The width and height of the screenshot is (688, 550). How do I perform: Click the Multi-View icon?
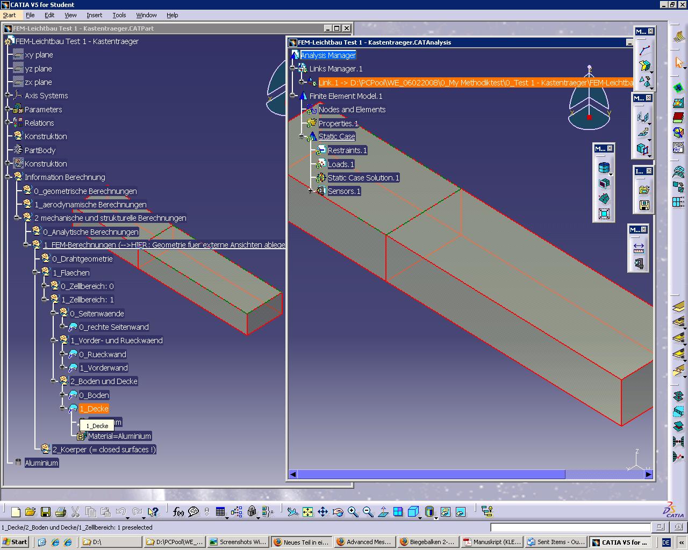click(398, 512)
